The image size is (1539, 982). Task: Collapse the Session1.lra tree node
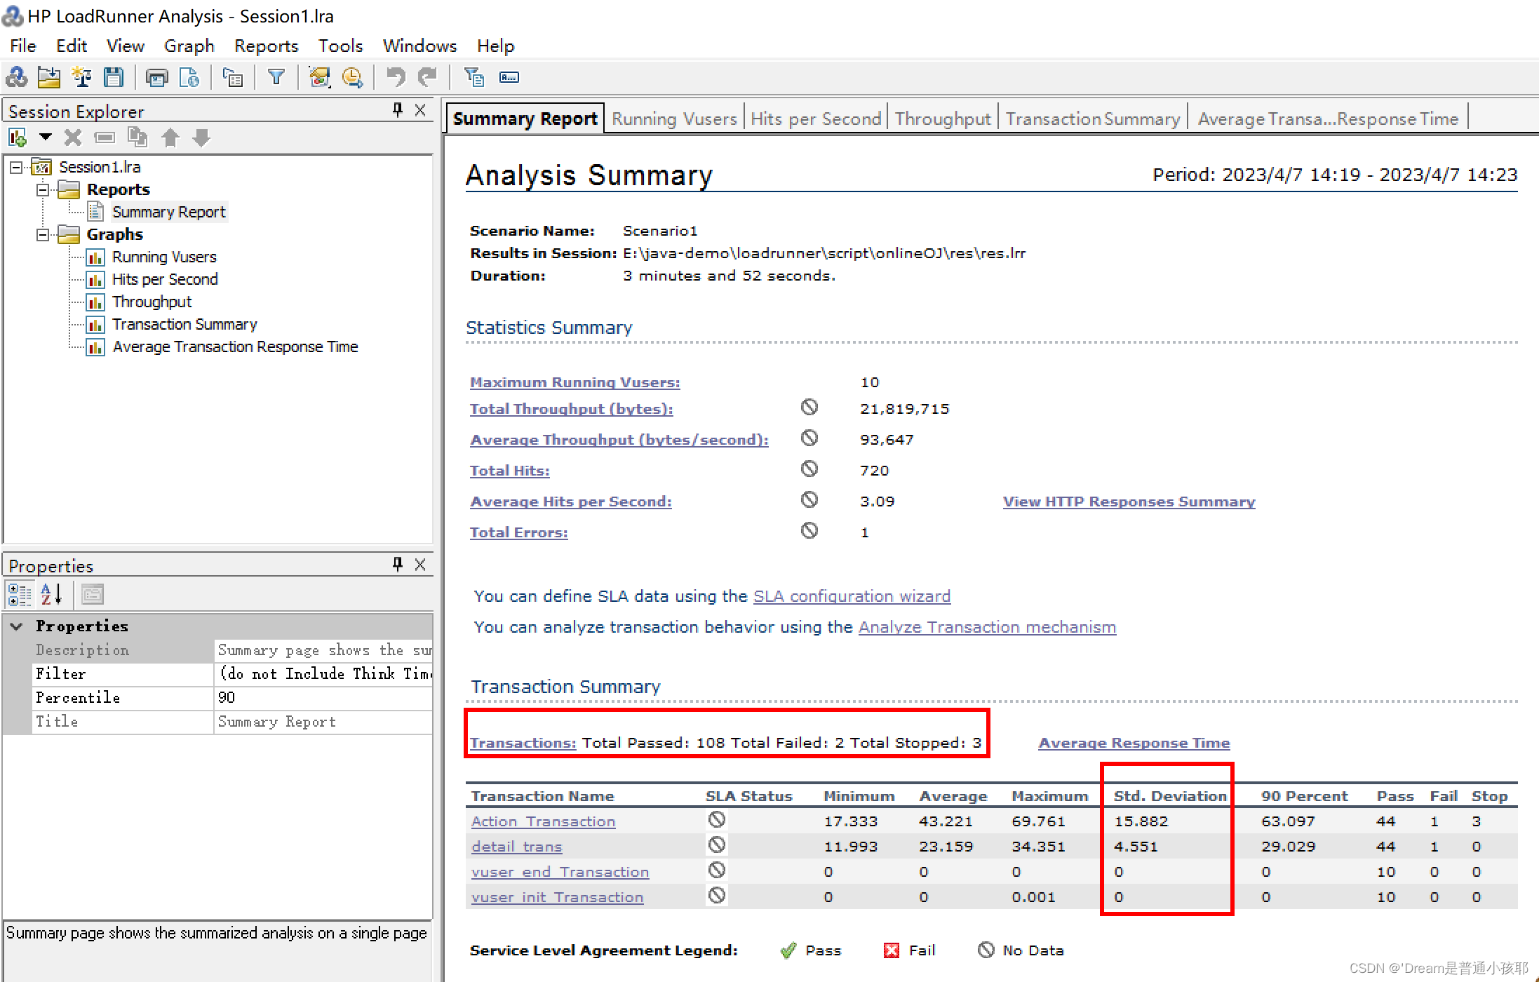[16, 167]
